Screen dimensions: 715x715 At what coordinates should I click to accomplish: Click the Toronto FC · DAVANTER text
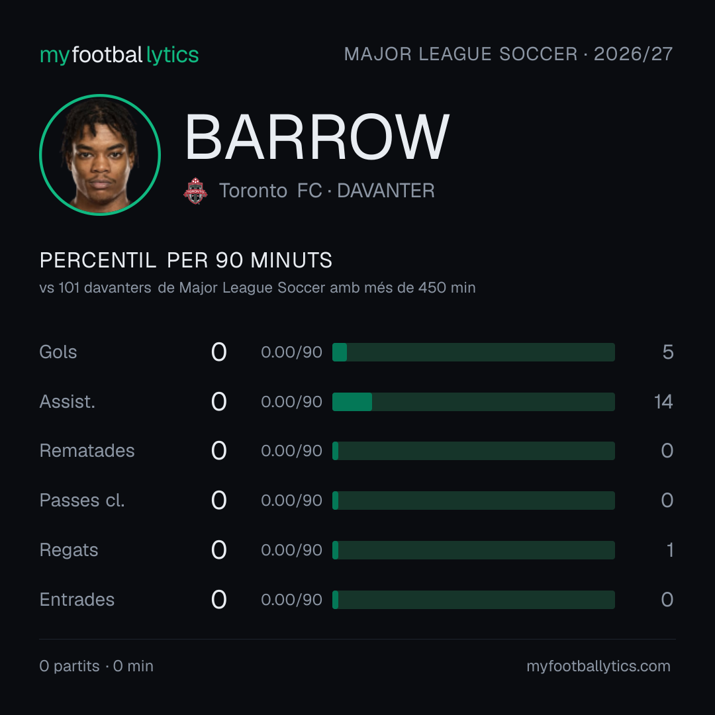point(326,191)
